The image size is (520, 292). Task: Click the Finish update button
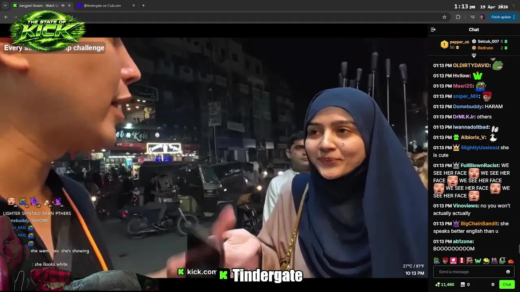pos(501,17)
